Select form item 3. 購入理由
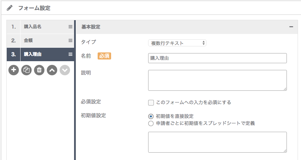Image resolution: width=301 pixels, height=160 pixels. [40, 54]
